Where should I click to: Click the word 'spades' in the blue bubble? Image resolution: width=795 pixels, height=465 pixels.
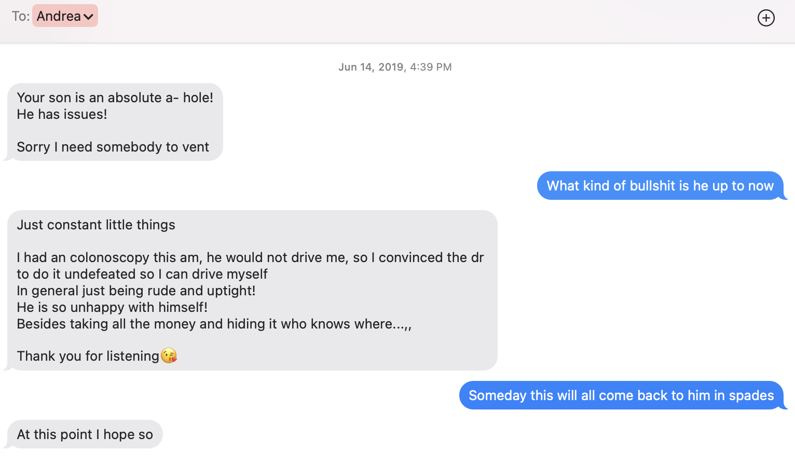(x=751, y=396)
